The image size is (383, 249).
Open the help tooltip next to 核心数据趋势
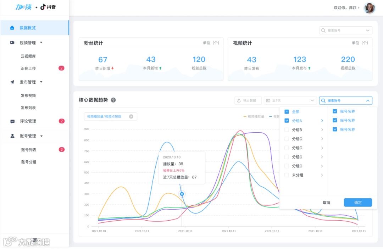click(x=113, y=100)
